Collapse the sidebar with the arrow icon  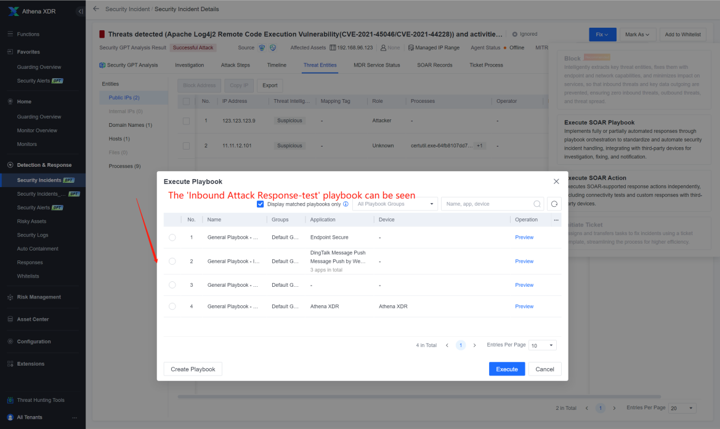tap(80, 11)
